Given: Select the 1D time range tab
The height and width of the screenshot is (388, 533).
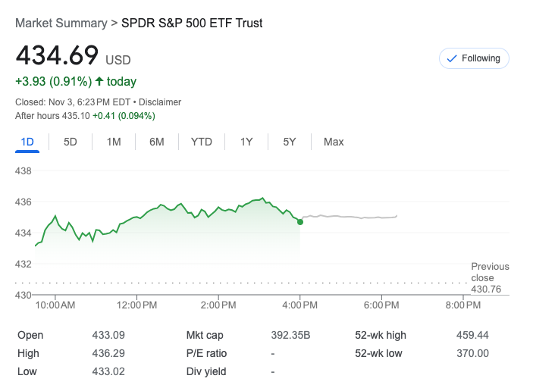Looking at the screenshot, I should 27,142.
